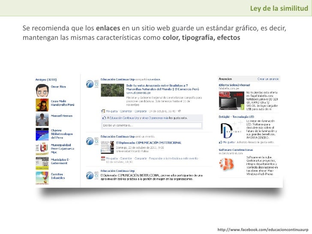Open Coya Maki Handcrafts Perú avatar
This screenshot has width=312, height=234.
point(42,105)
